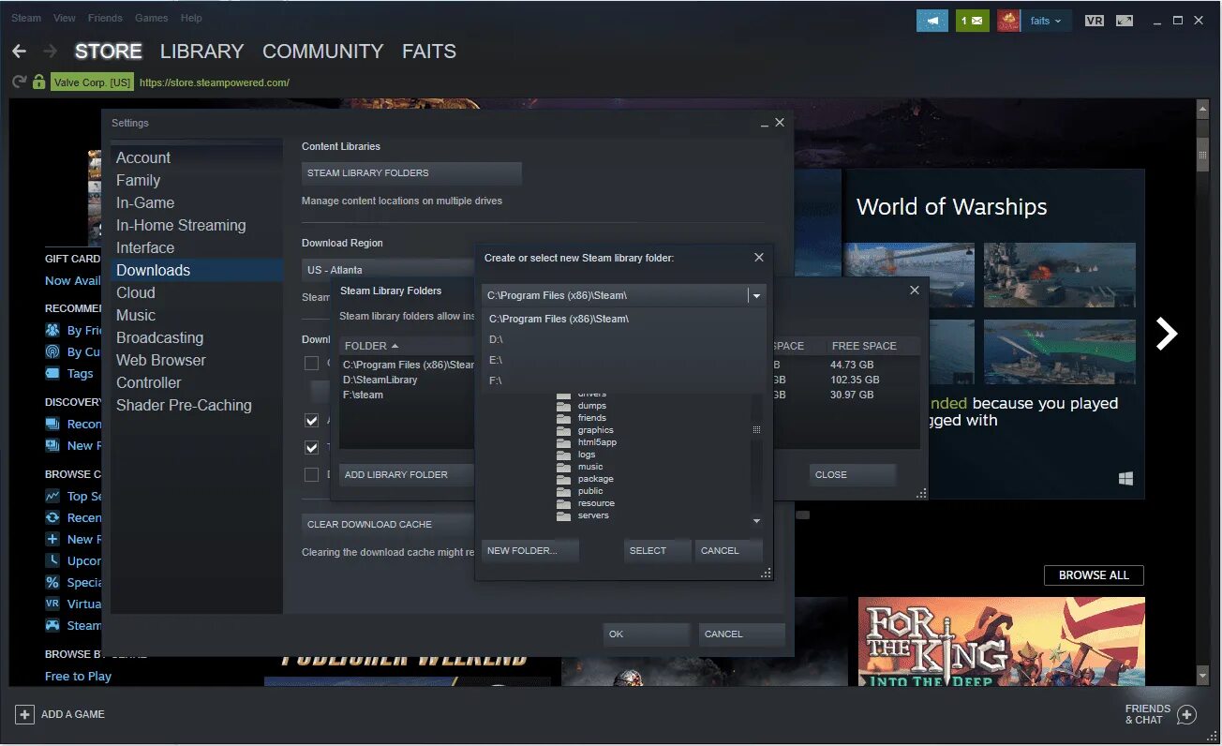Open the View menu
Viewport: 1222px width, 746px height.
65,18
